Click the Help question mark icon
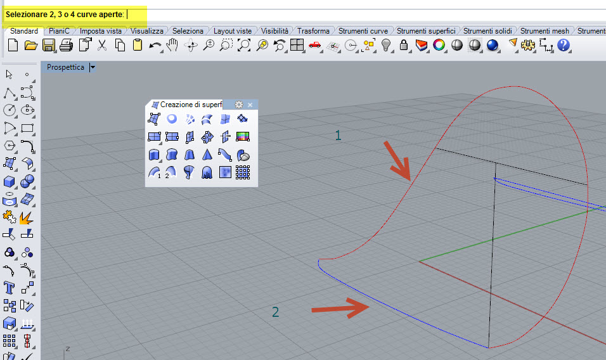The image size is (606, 360). 564,45
